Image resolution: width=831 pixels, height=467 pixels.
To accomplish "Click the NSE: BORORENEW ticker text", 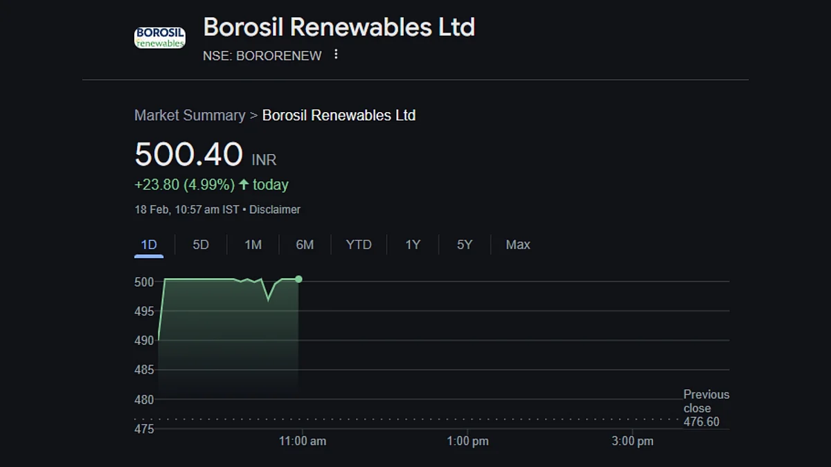I will pyautogui.click(x=262, y=56).
